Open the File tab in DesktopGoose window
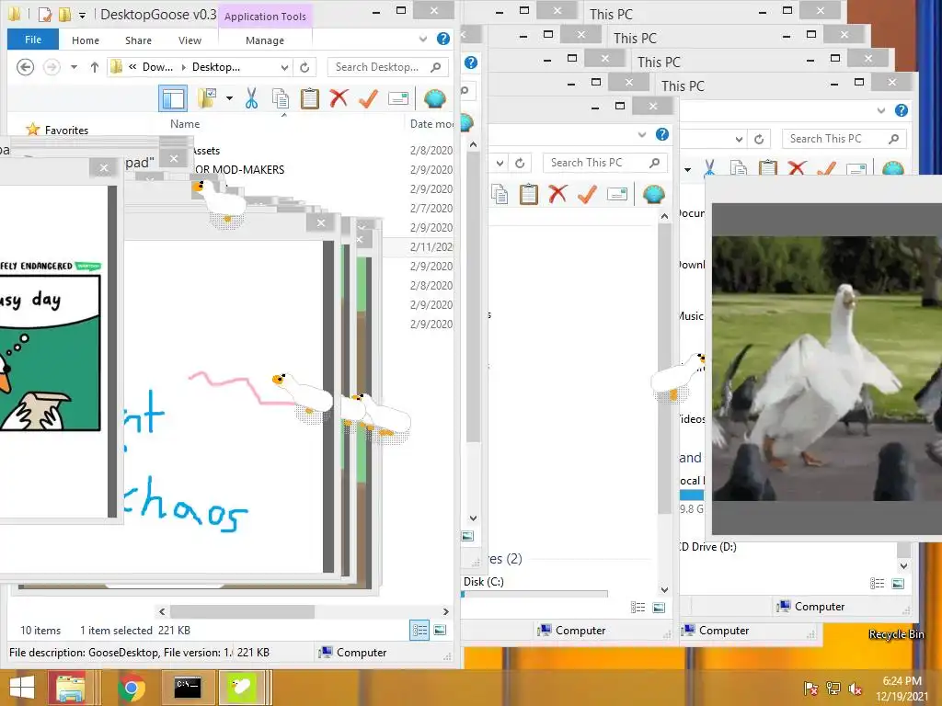 (x=33, y=40)
